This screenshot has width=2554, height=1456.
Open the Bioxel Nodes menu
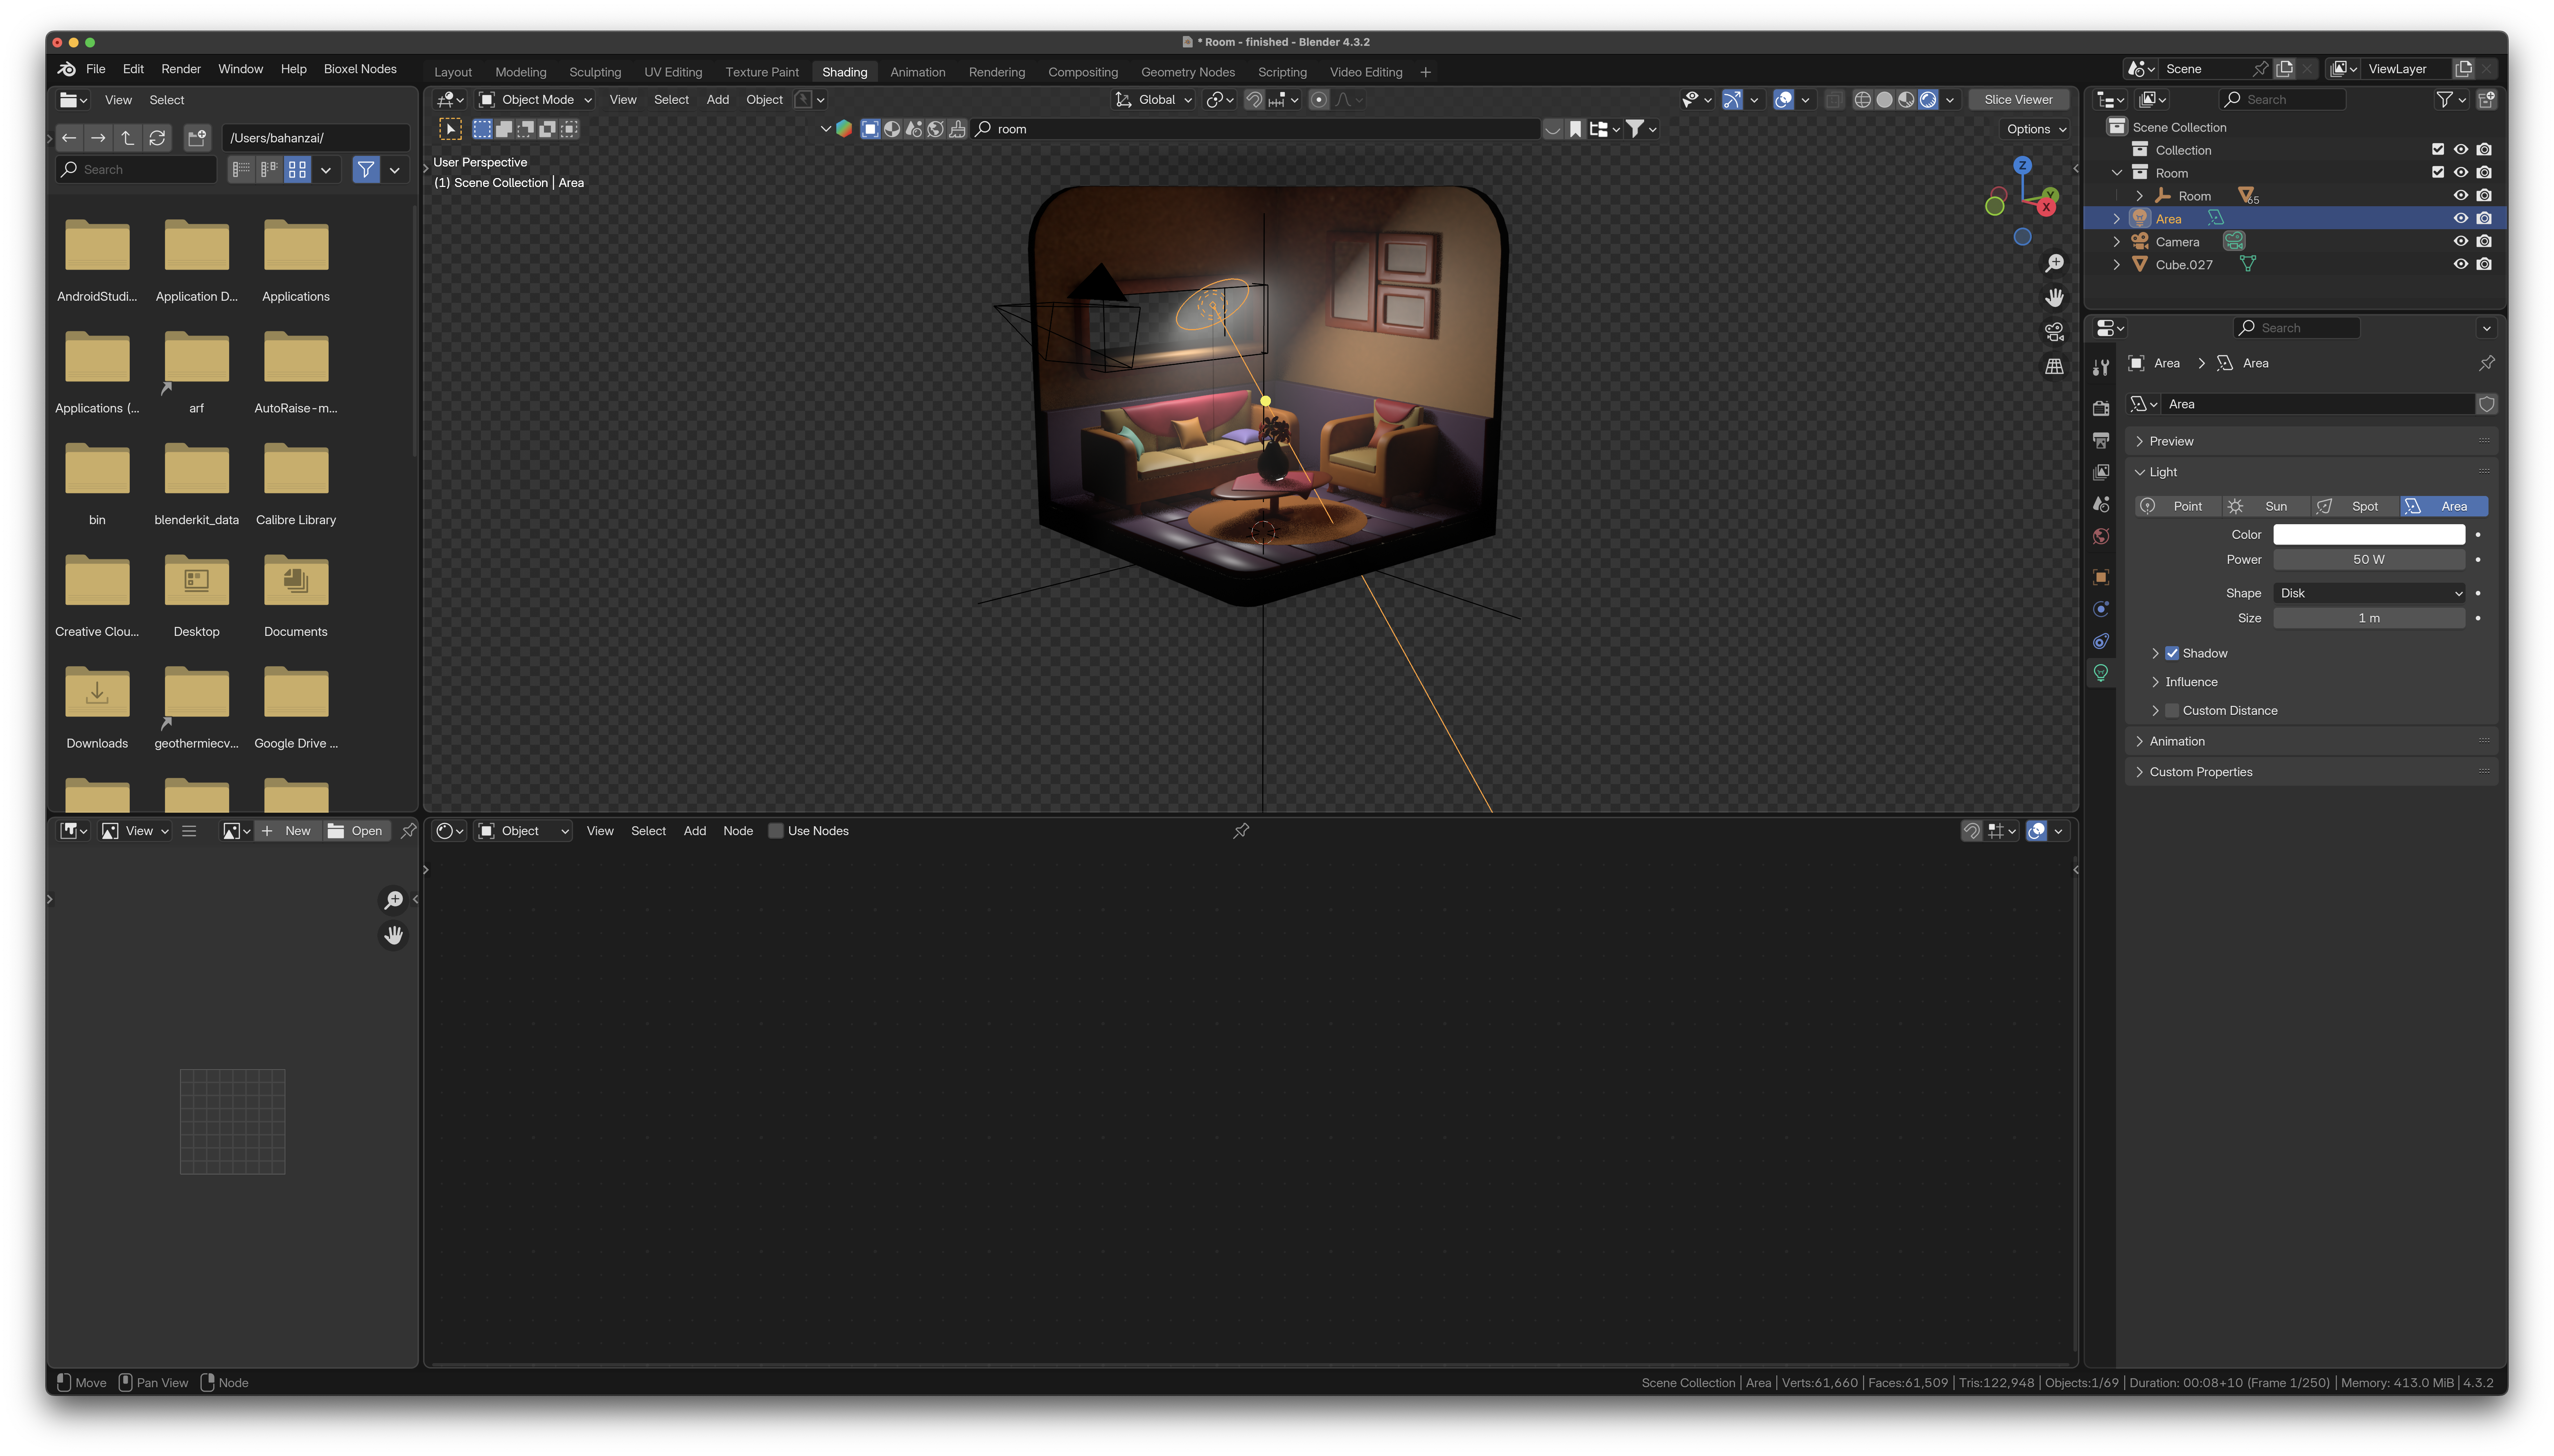(360, 69)
